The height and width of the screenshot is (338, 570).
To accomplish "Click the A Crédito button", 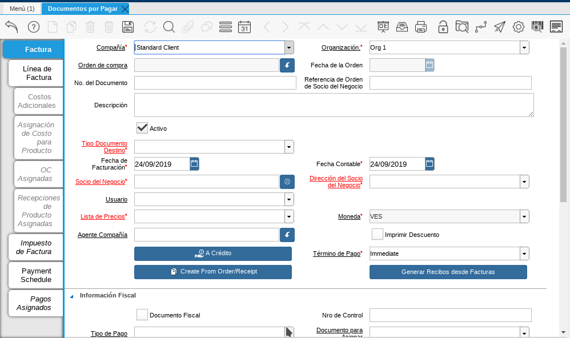I will tap(213, 253).
